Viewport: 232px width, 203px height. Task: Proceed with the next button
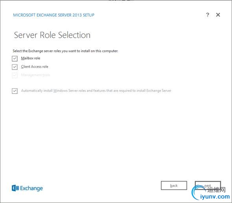click(x=208, y=185)
